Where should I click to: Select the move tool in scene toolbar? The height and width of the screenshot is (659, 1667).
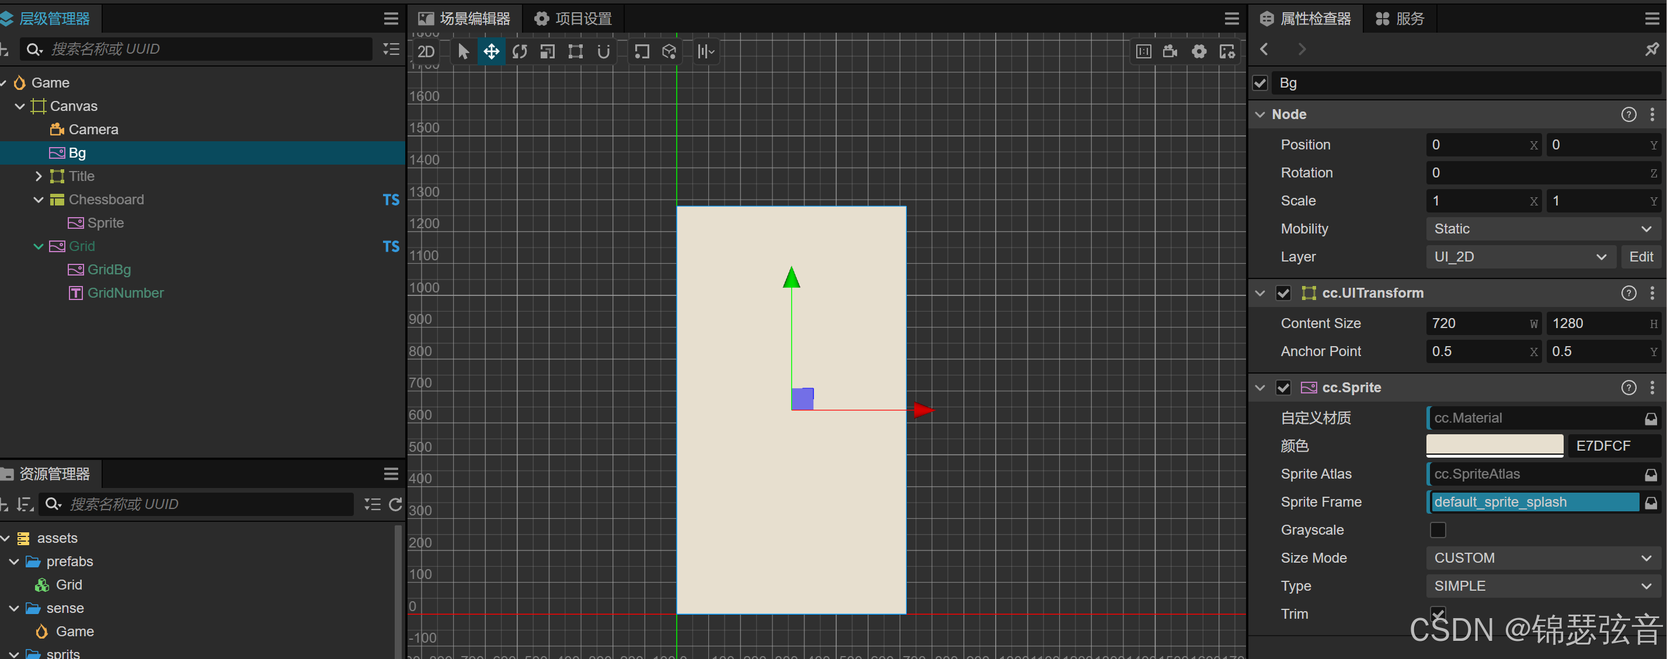(491, 51)
